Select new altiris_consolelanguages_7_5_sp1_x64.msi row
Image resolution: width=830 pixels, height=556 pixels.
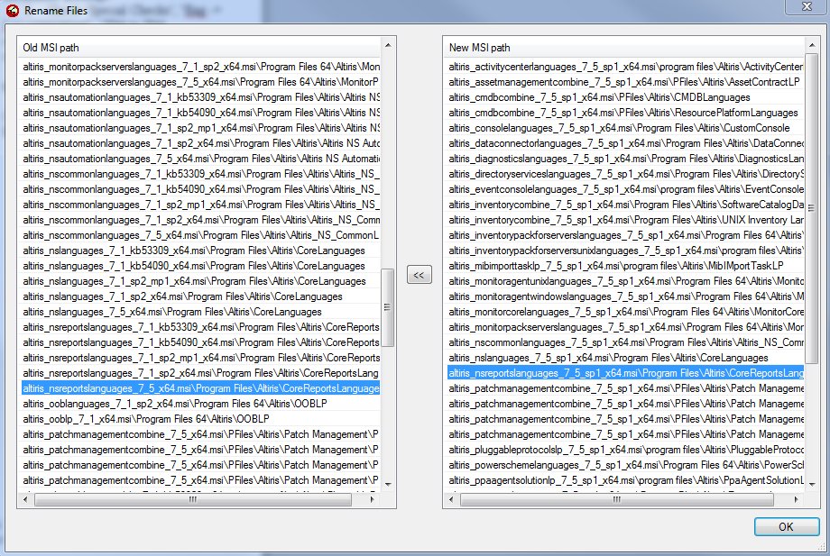click(626, 128)
